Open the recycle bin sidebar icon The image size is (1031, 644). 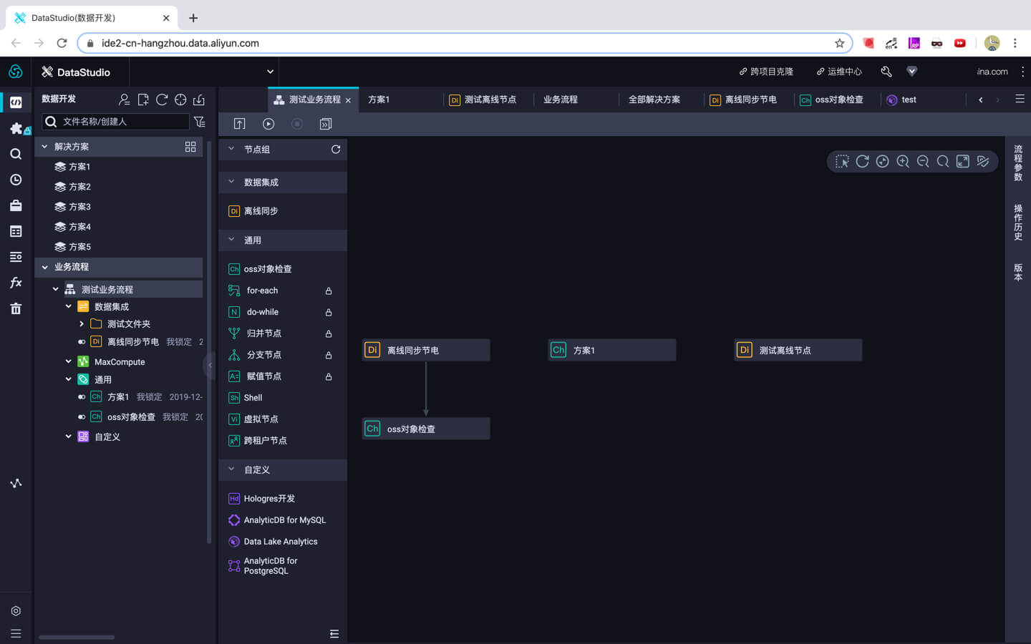pos(16,308)
